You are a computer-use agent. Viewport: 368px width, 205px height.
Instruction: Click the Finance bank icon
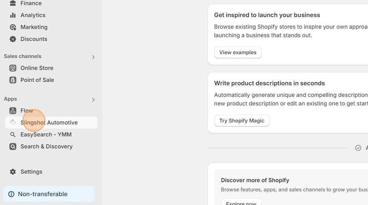click(x=13, y=3)
